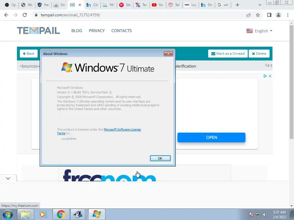
Task: Open a new browser tab
Action: (x=237, y=5)
